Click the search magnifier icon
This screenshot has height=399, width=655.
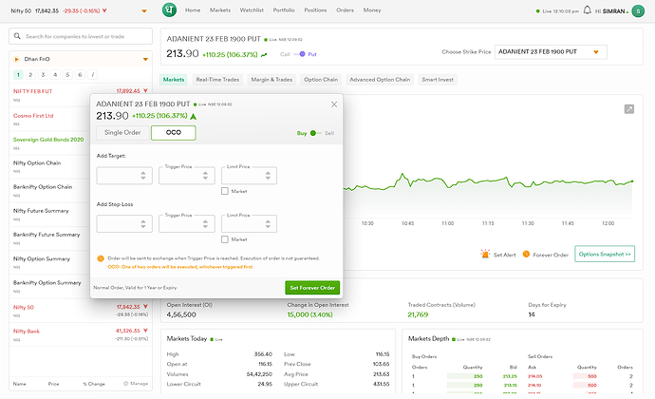click(17, 36)
